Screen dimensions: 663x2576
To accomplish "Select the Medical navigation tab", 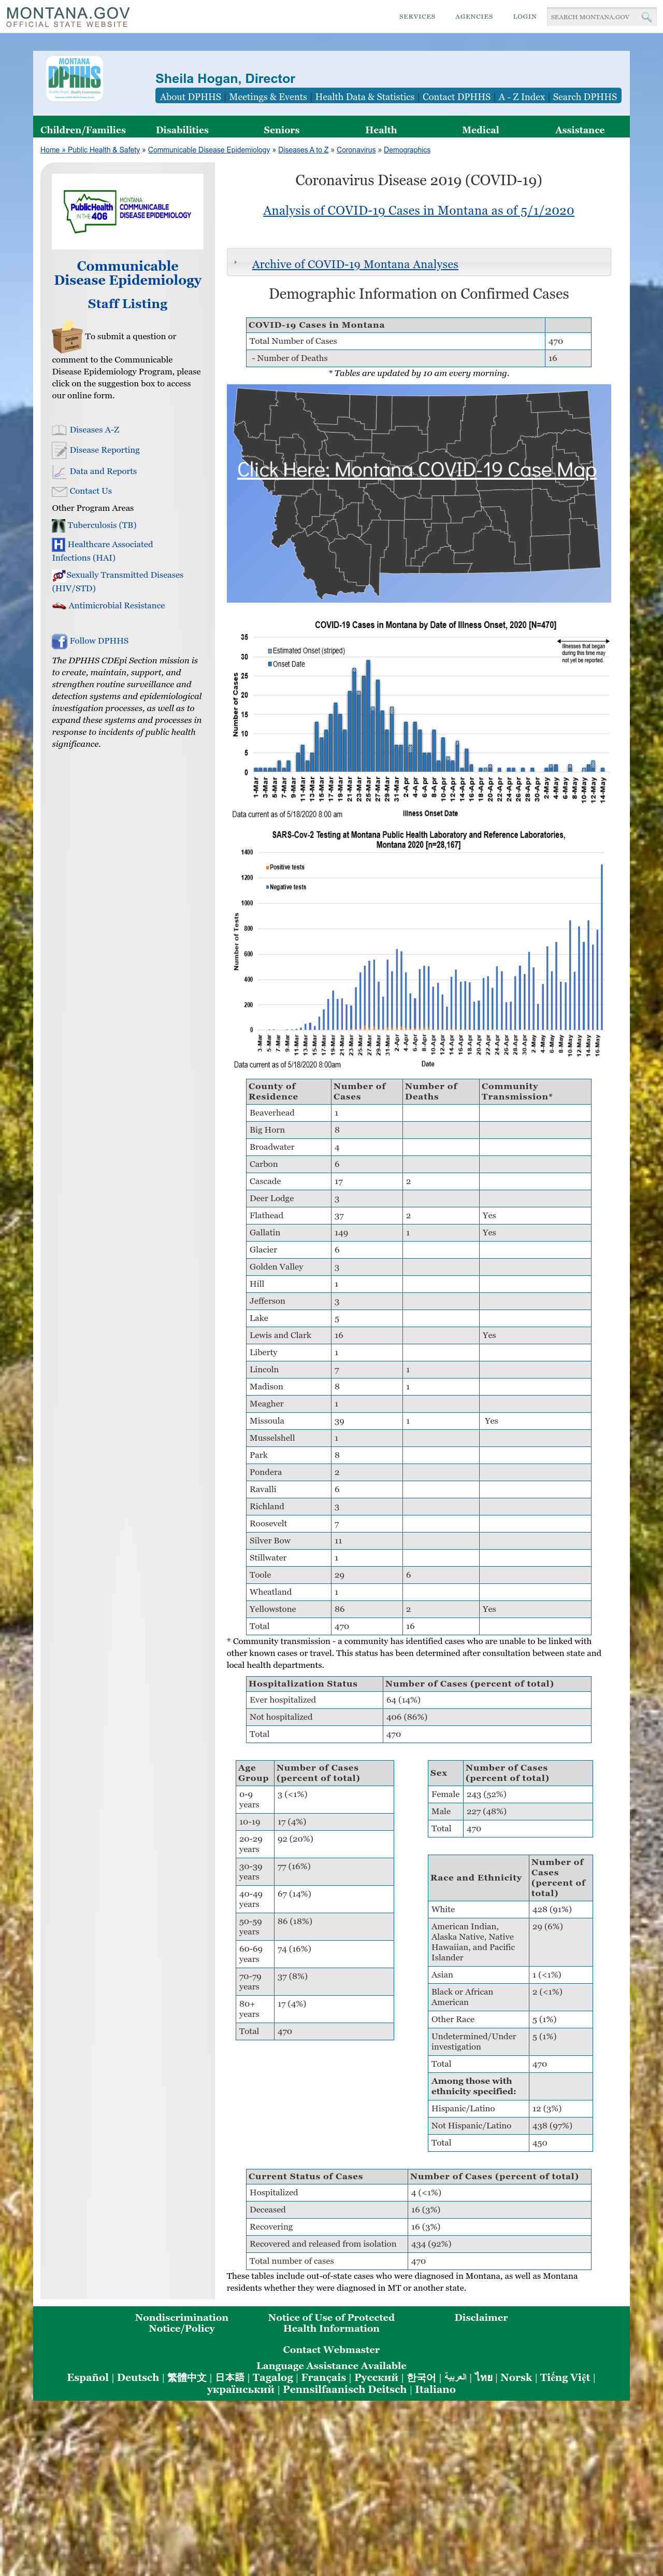I will (480, 130).
